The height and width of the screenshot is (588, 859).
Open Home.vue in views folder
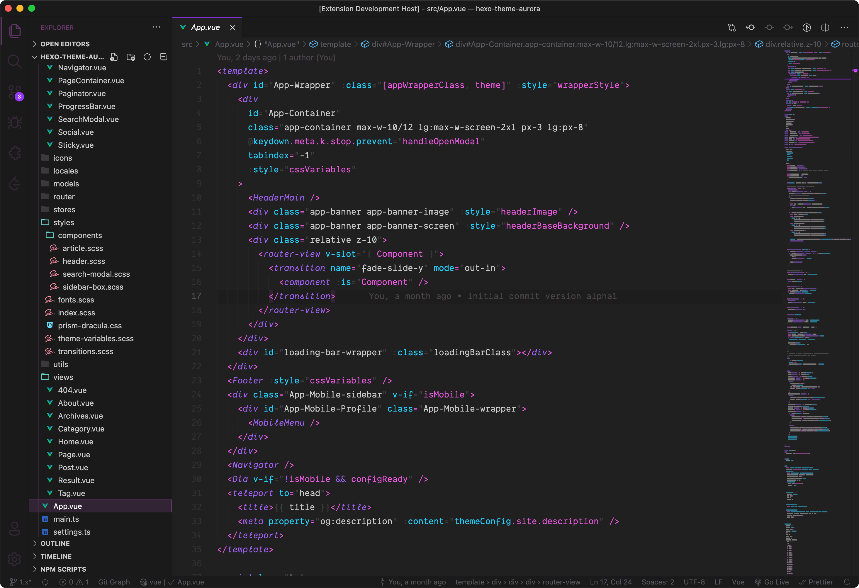click(101, 441)
